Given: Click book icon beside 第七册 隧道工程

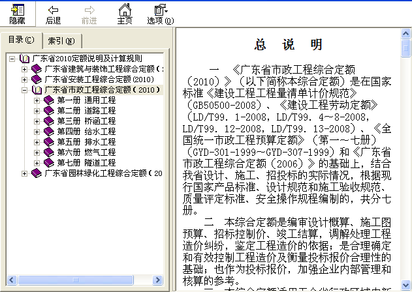Looking at the screenshot, I should (49, 163).
